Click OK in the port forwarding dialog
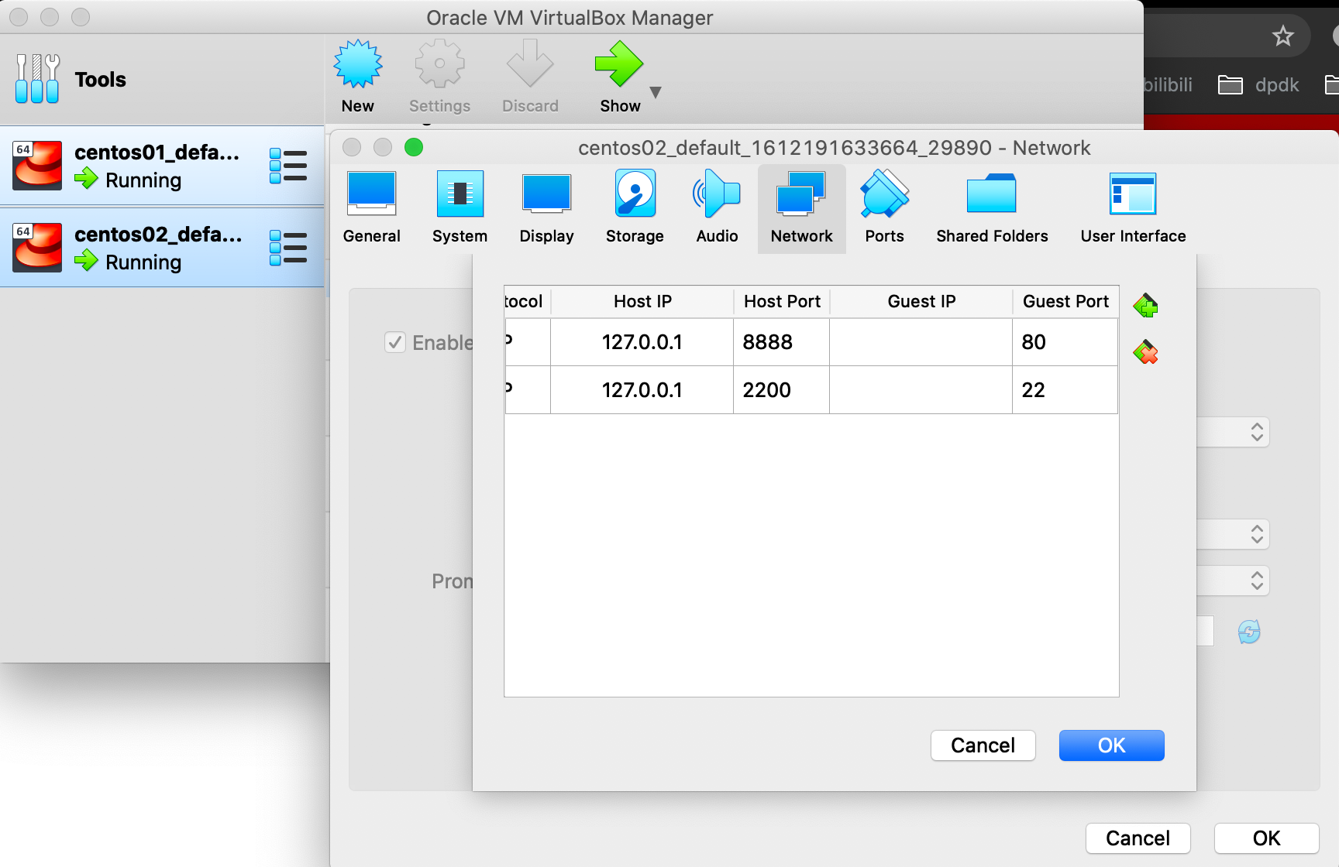Screen dimensions: 1339x867 click(x=1112, y=745)
